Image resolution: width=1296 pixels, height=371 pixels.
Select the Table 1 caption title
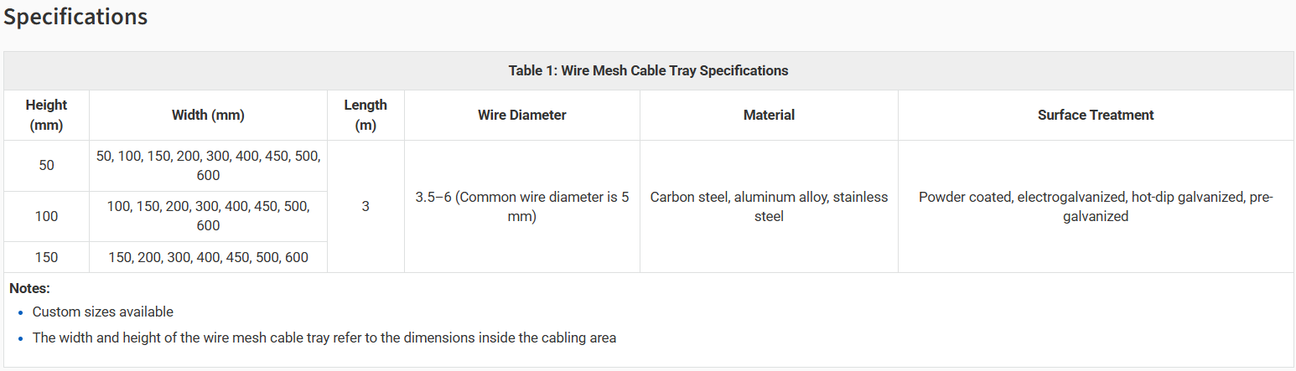click(648, 70)
